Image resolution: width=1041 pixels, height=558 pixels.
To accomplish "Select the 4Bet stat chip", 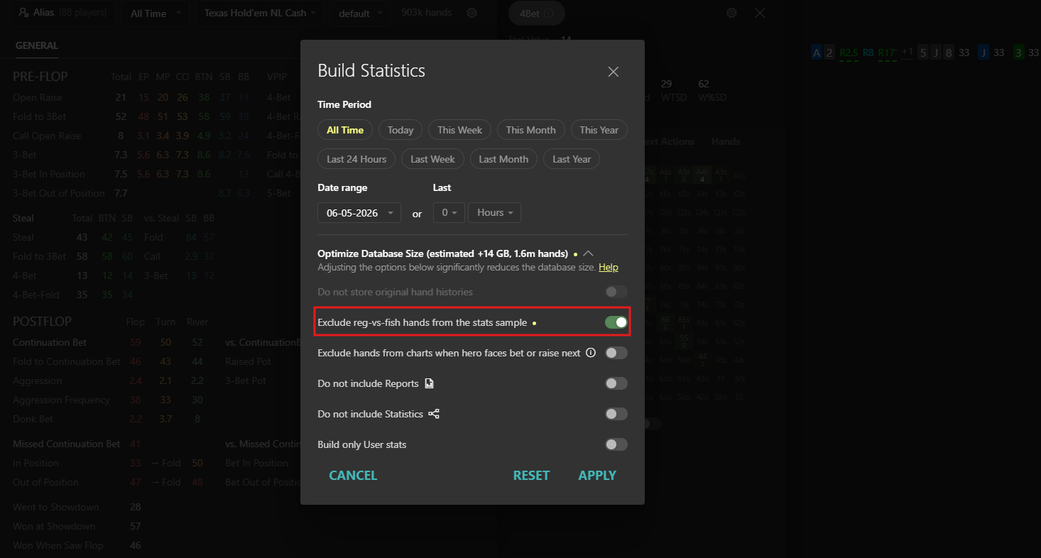I will pyautogui.click(x=536, y=13).
